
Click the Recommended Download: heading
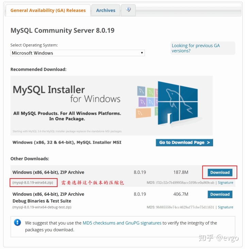click(x=38, y=69)
